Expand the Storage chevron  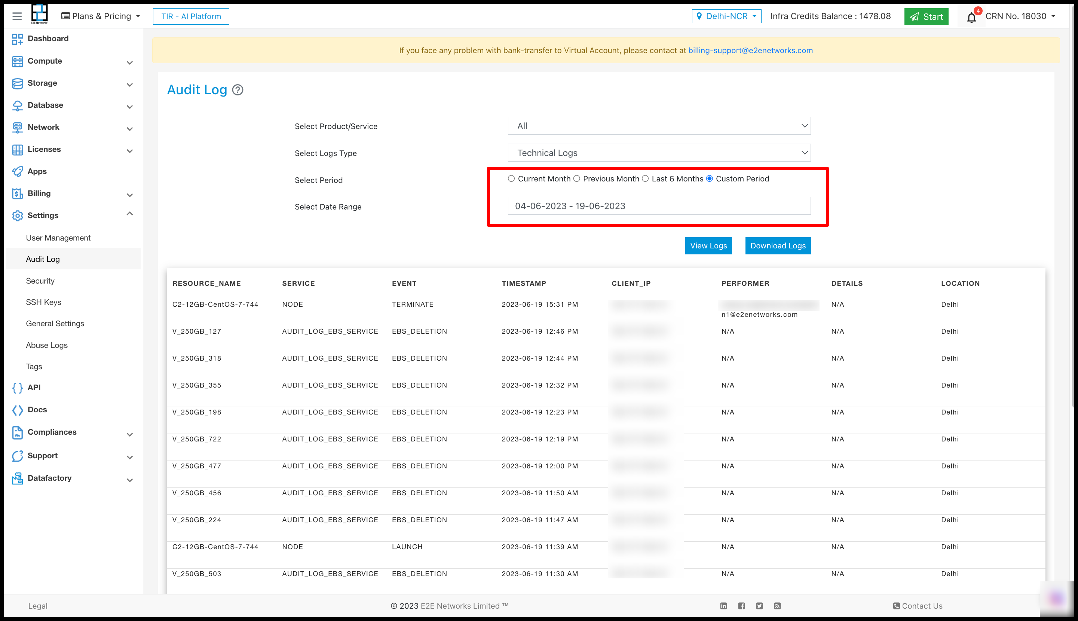pyautogui.click(x=130, y=85)
